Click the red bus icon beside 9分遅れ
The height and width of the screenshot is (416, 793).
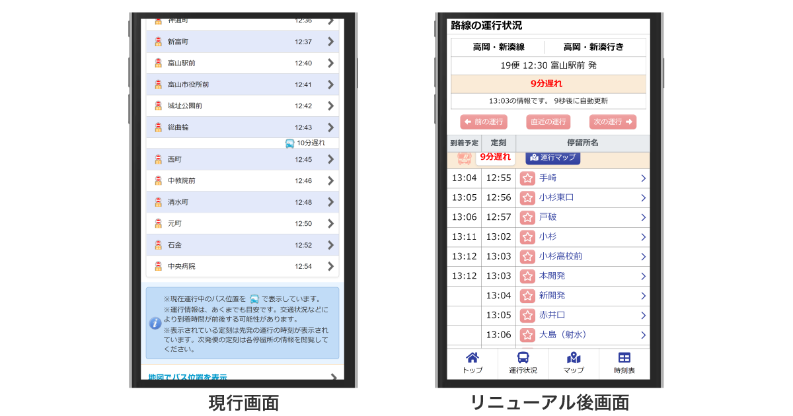click(464, 158)
